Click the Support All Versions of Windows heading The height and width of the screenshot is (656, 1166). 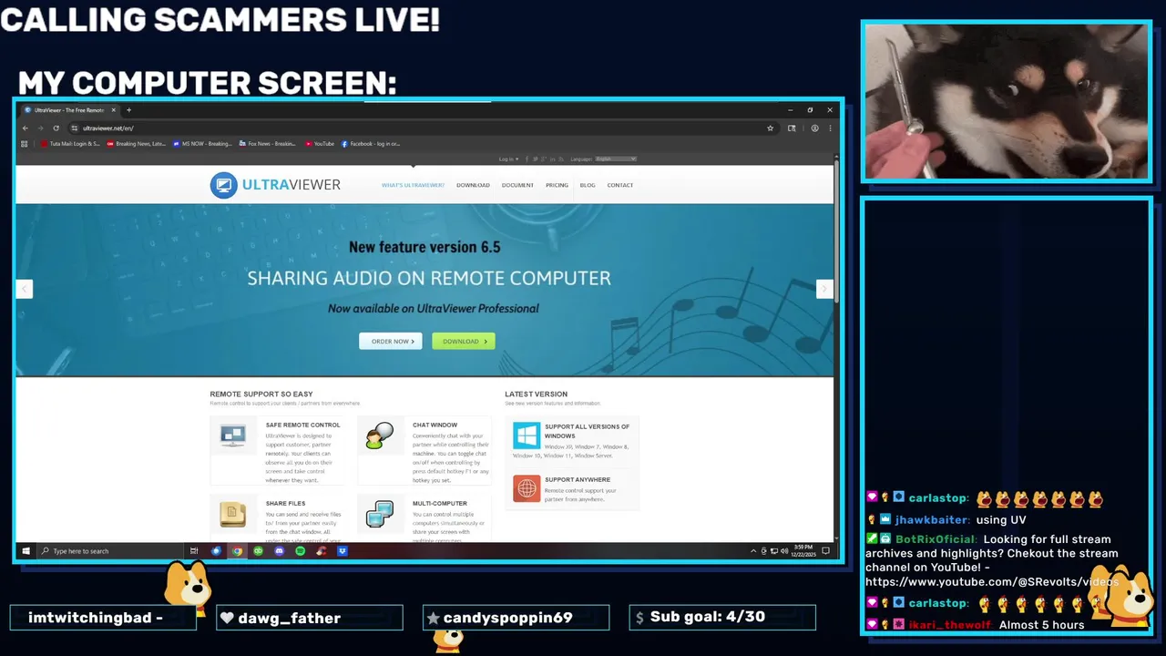click(x=587, y=431)
